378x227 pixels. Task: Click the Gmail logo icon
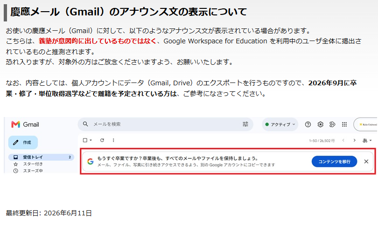tap(16, 124)
